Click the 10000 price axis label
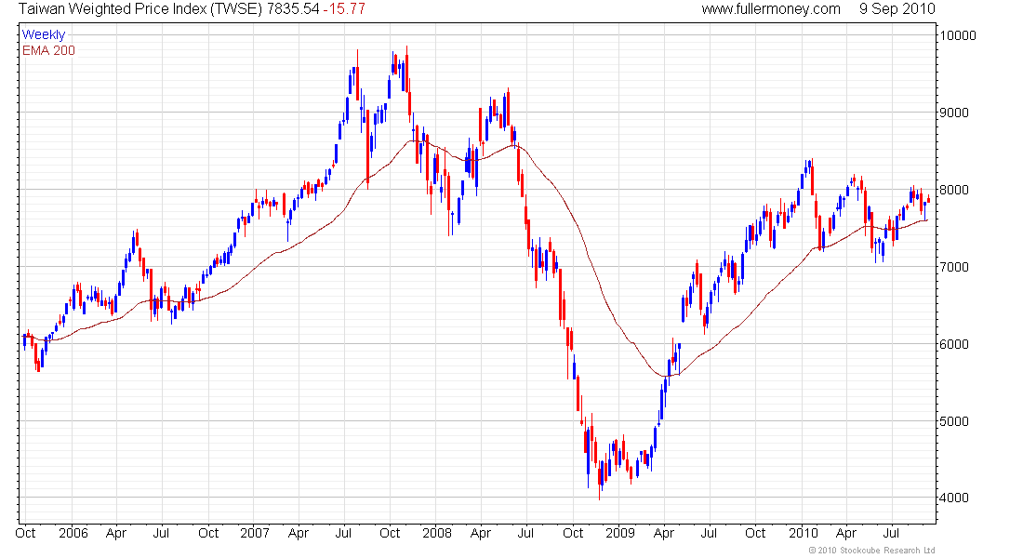 (x=958, y=36)
